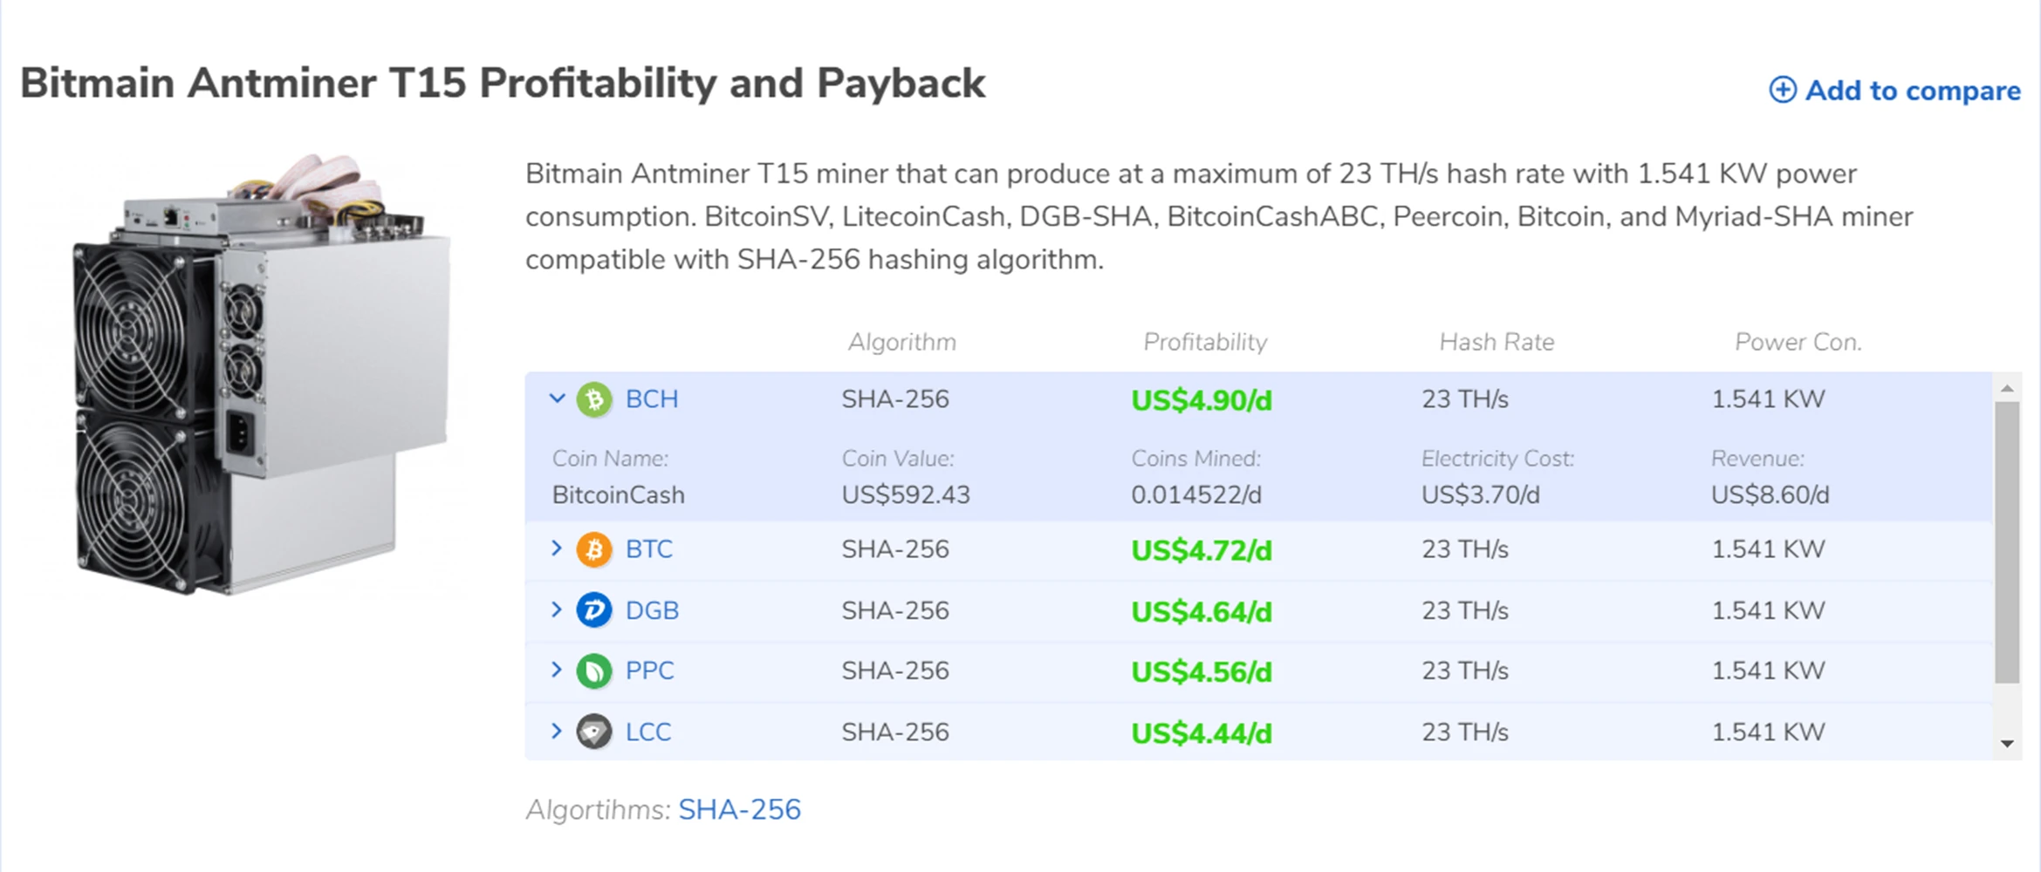The width and height of the screenshot is (2041, 872).
Task: Expand the BTC row details
Action: tap(557, 548)
